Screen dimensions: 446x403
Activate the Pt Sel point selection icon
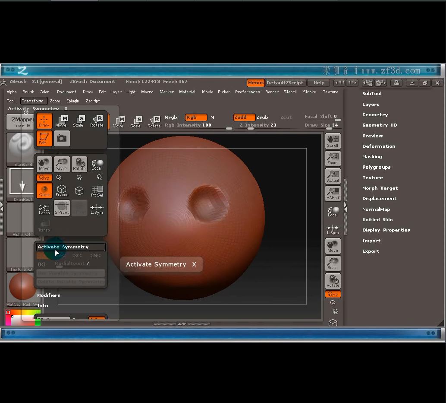point(97,190)
